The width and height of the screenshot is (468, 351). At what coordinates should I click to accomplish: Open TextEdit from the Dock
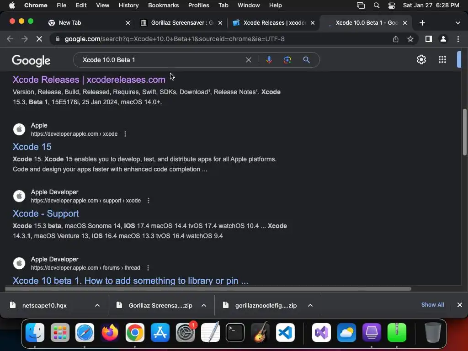click(210, 332)
